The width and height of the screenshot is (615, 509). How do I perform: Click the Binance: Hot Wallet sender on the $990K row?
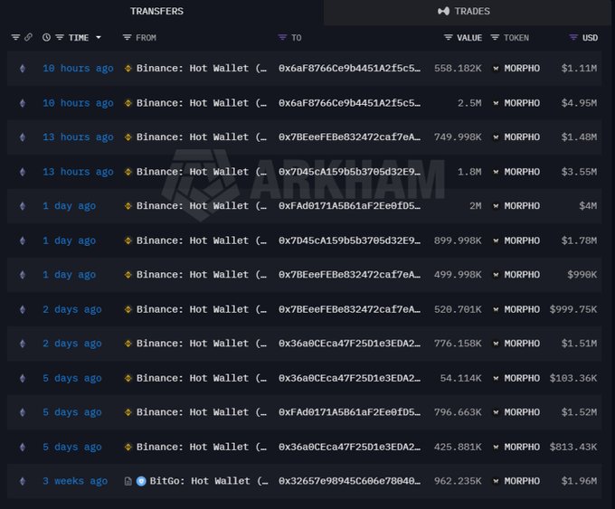[201, 275]
